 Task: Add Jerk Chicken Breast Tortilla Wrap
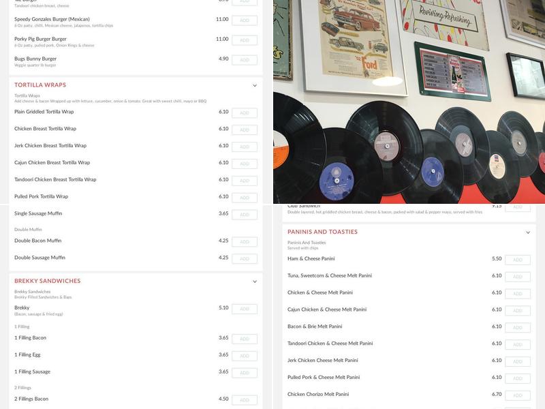pyautogui.click(x=245, y=147)
